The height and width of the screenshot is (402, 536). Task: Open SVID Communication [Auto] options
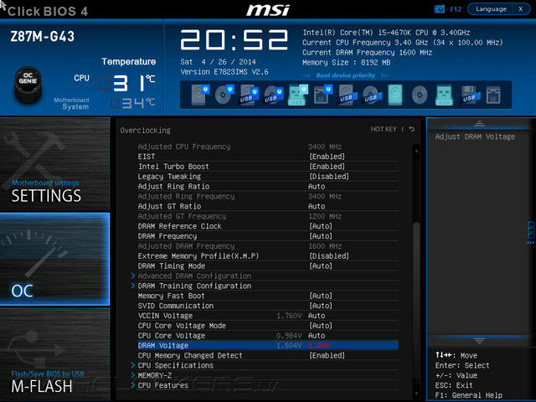pos(320,306)
